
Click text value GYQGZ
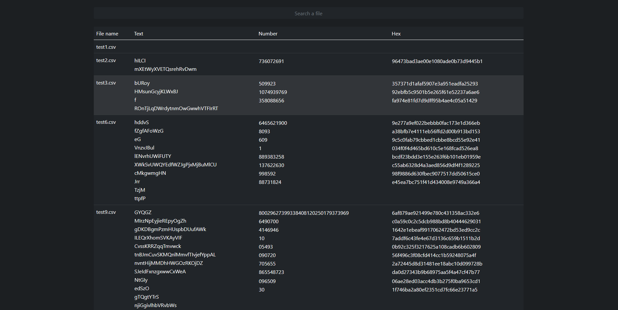click(143, 213)
